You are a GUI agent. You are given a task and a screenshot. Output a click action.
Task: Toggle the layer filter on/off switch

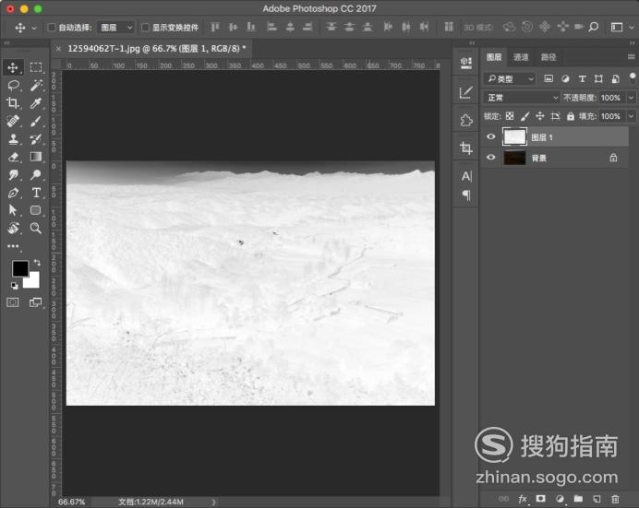pyautogui.click(x=632, y=77)
